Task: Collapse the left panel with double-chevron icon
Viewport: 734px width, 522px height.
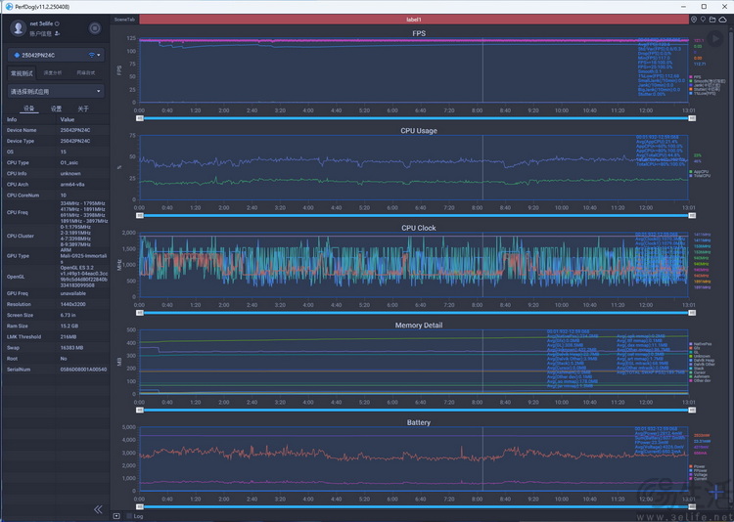Action: (98, 509)
